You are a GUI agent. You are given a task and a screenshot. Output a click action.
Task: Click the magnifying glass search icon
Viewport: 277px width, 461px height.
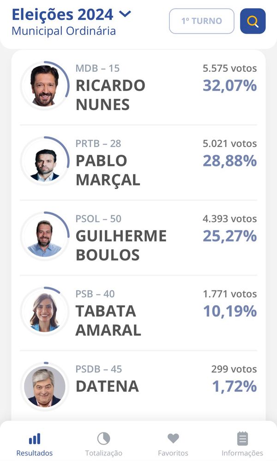[253, 21]
